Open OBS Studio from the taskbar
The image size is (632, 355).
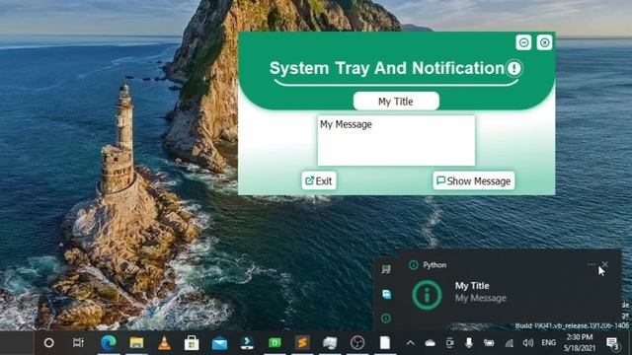357,343
